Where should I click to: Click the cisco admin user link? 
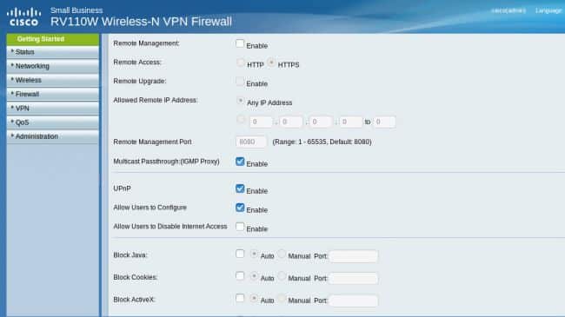[x=508, y=10]
